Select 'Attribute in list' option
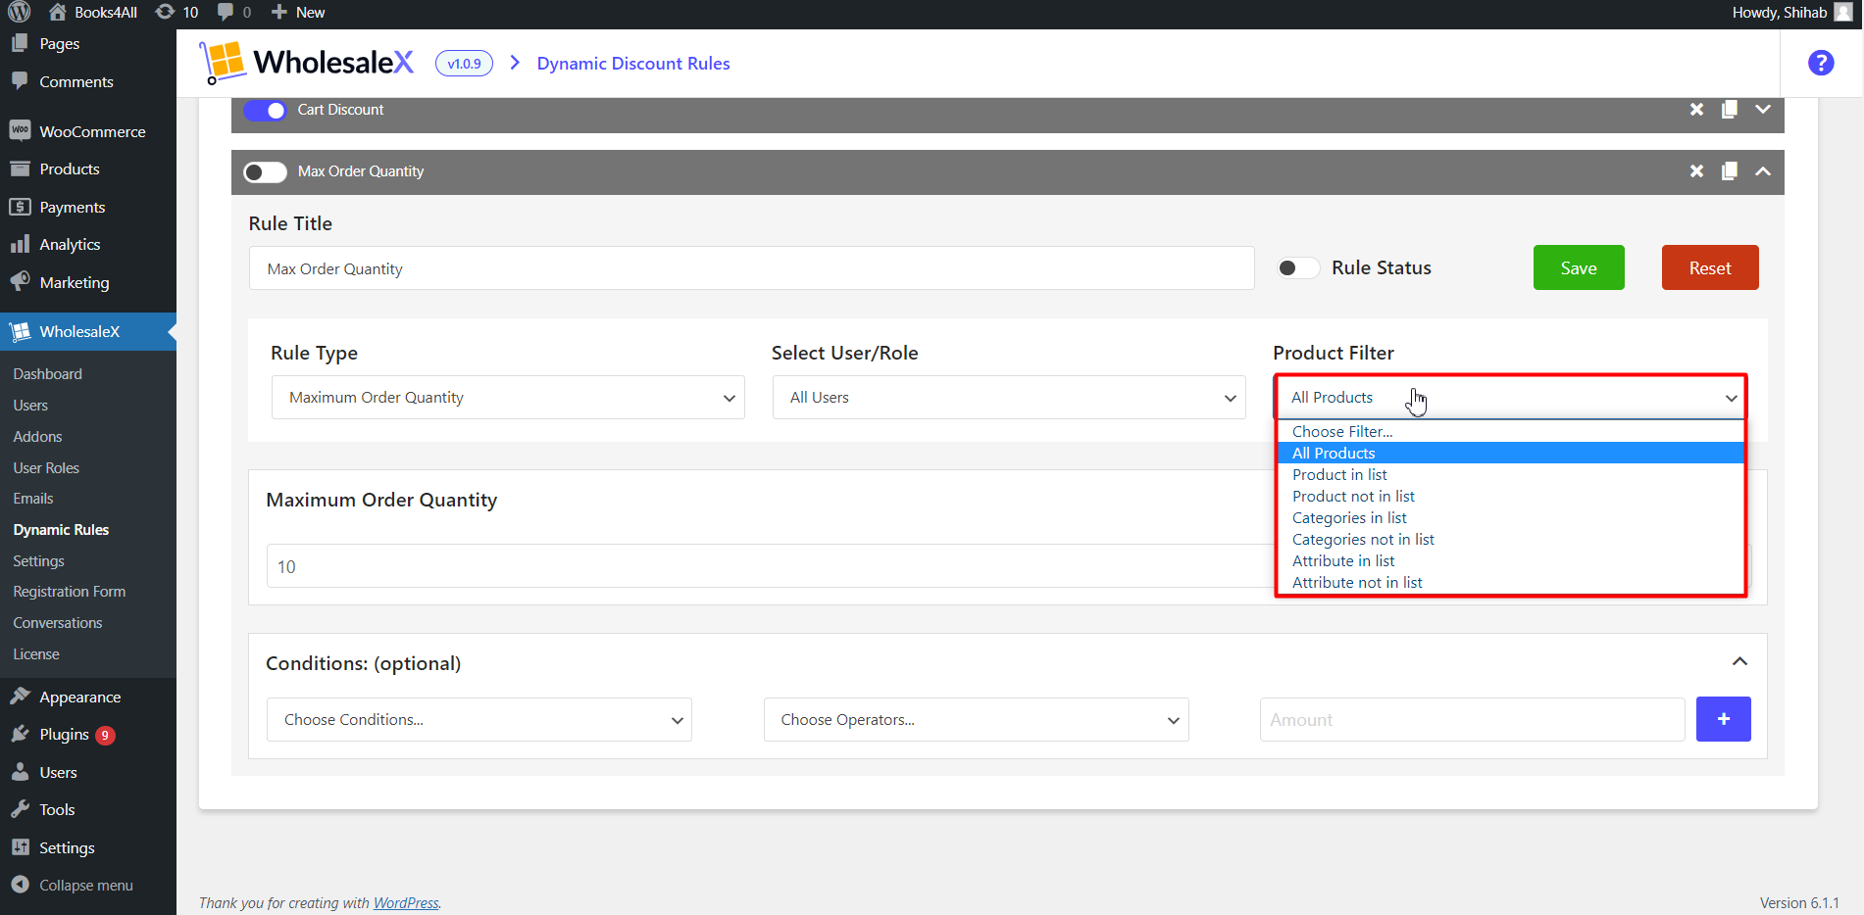Image resolution: width=1864 pixels, height=915 pixels. click(1510, 560)
